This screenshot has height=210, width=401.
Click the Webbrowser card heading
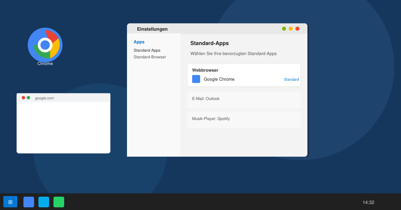point(205,70)
